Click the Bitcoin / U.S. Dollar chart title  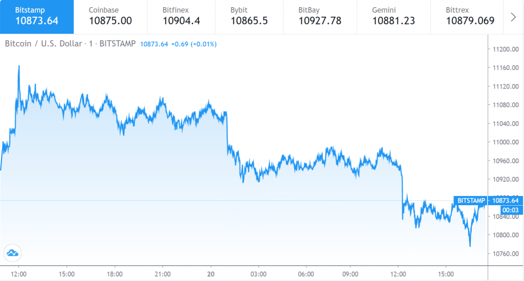point(43,44)
